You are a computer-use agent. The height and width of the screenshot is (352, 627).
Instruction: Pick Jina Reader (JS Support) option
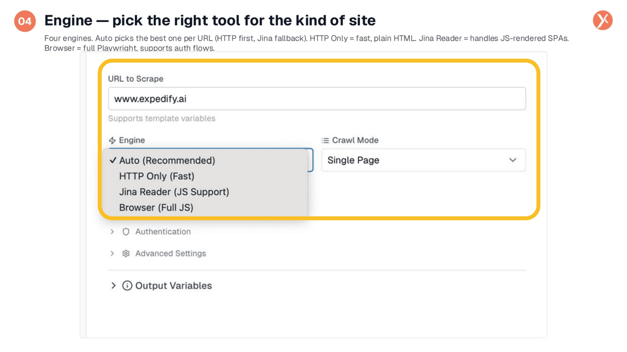(205, 192)
